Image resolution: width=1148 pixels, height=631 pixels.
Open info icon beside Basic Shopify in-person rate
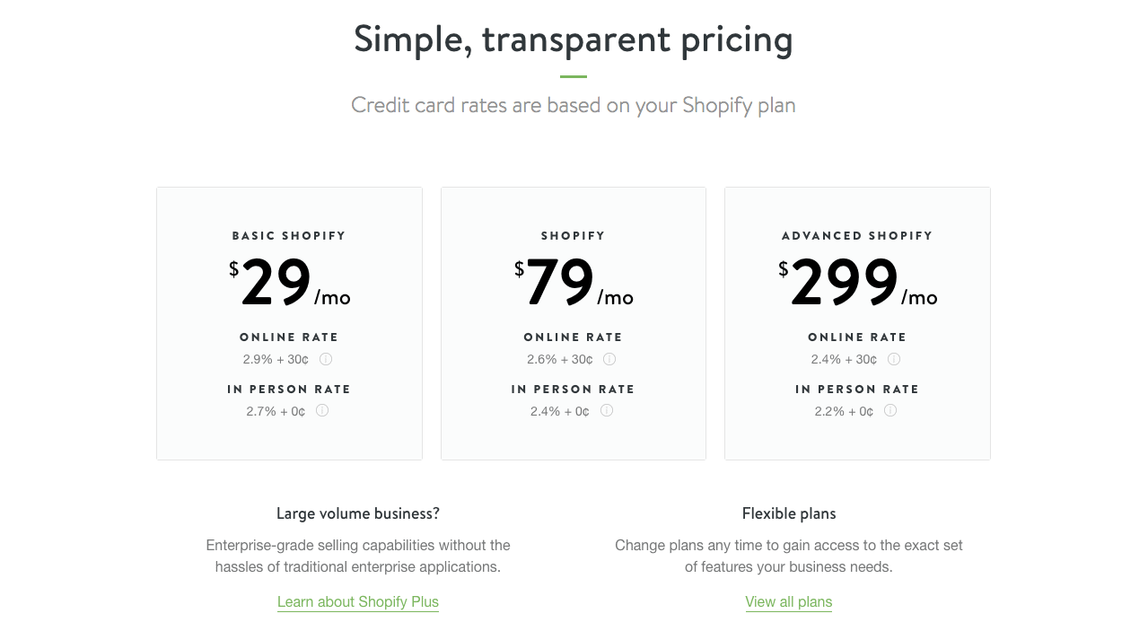tap(322, 410)
